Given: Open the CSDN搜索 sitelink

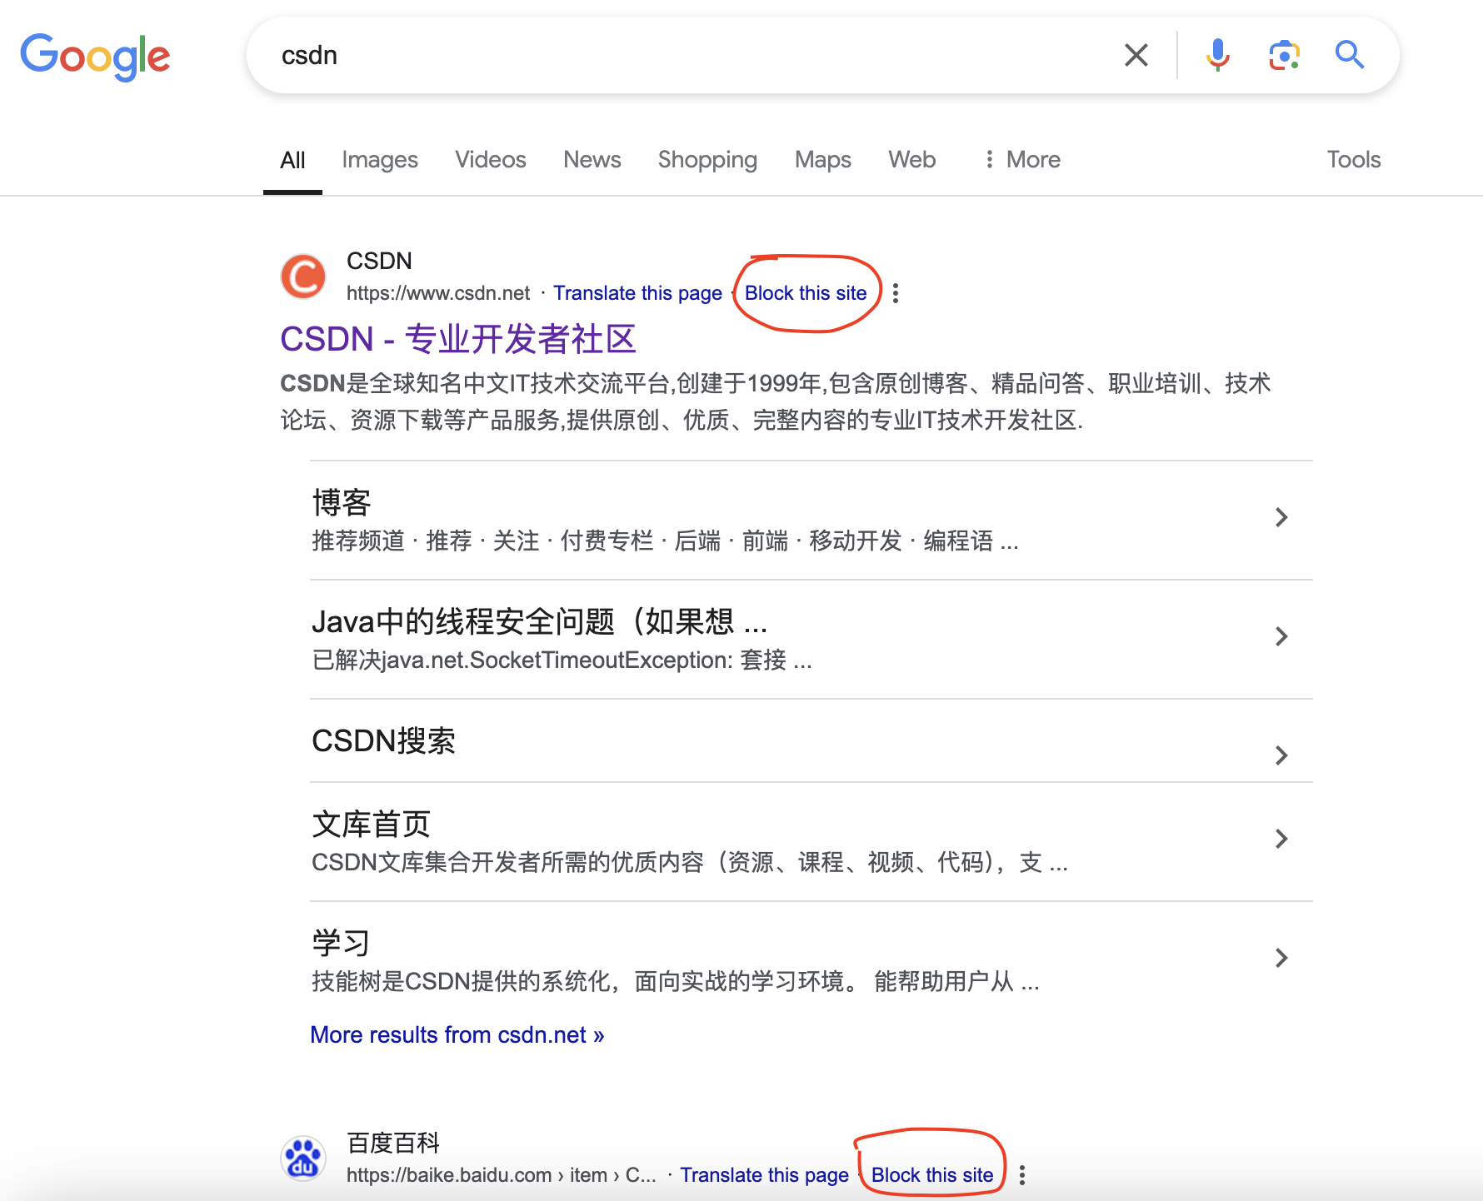Looking at the screenshot, I should click(x=383, y=740).
